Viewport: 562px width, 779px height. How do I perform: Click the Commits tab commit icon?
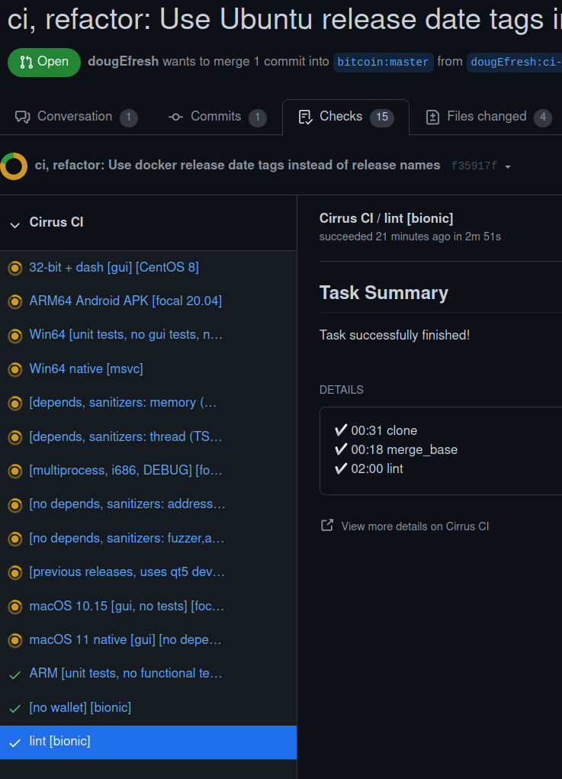pos(175,117)
